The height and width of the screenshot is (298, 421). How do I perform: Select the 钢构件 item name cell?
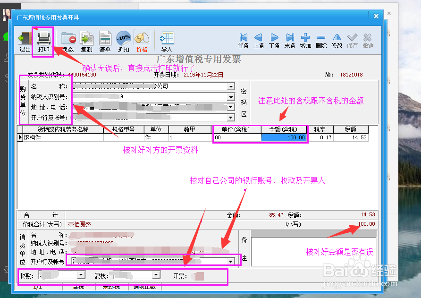[63, 137]
